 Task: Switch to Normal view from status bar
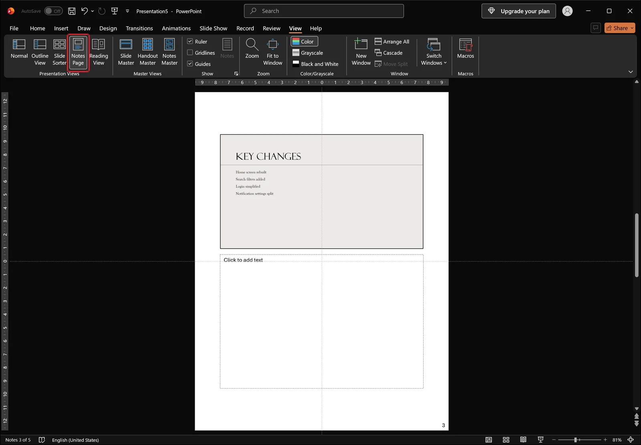(489, 440)
